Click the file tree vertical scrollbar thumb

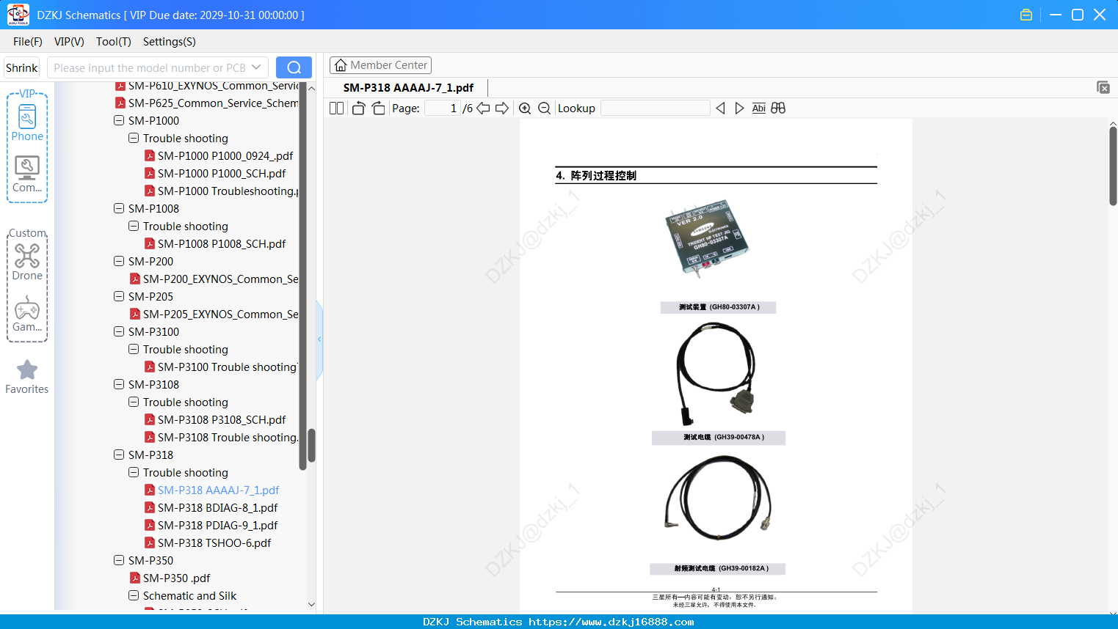[311, 446]
